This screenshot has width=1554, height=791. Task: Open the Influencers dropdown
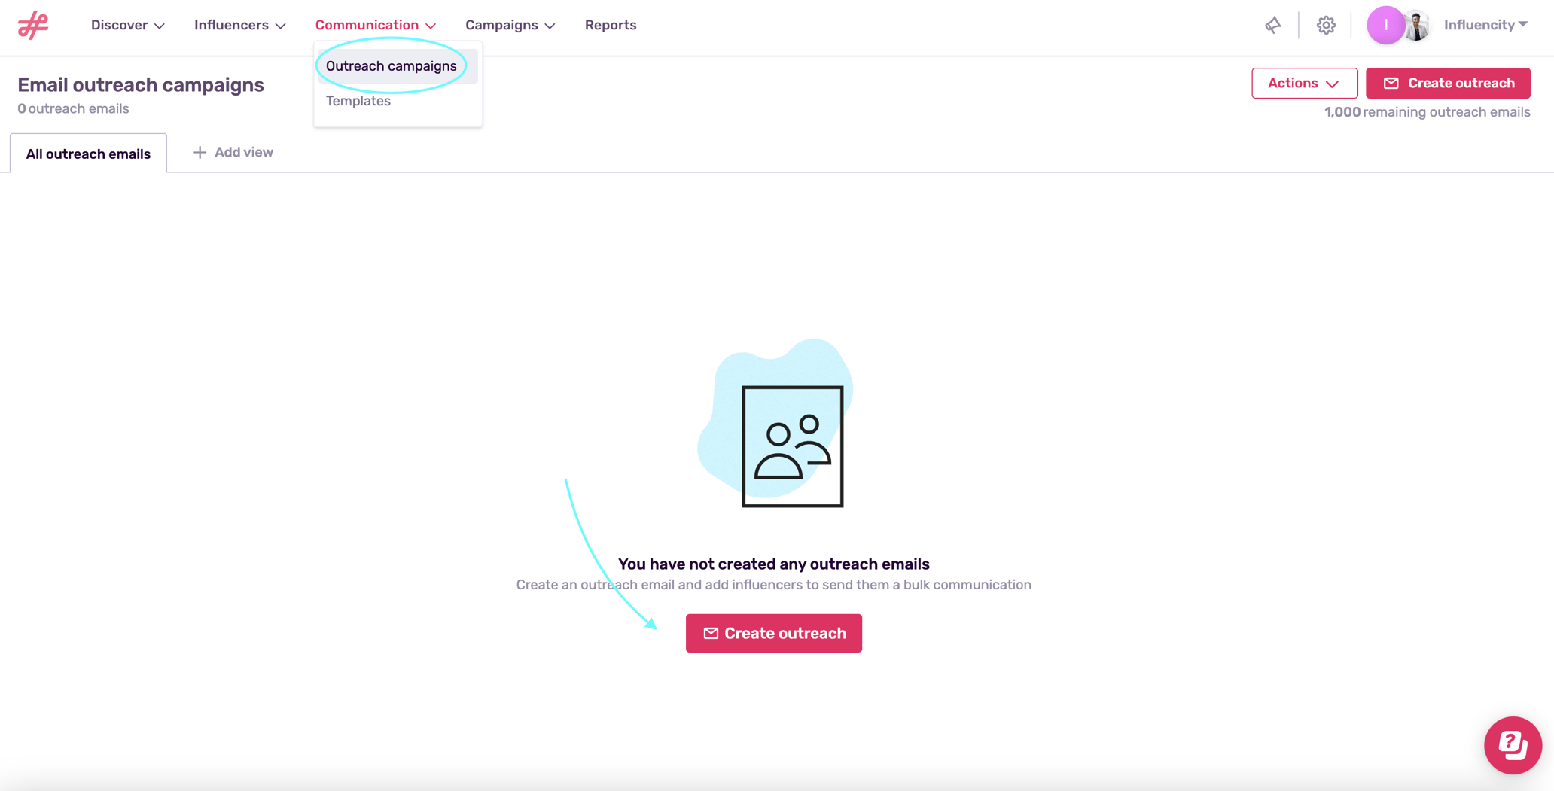click(x=239, y=25)
